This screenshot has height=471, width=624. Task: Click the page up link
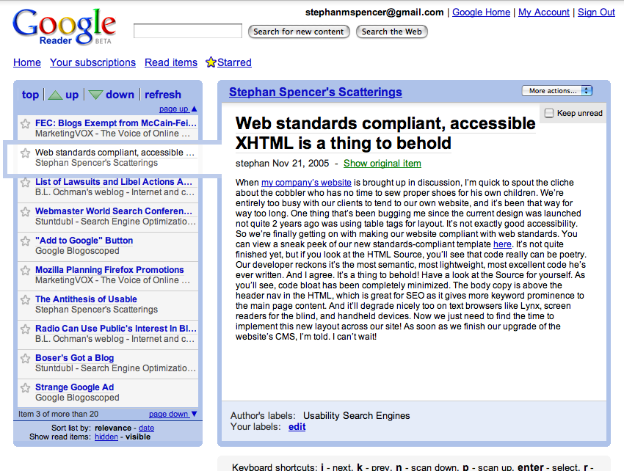173,109
